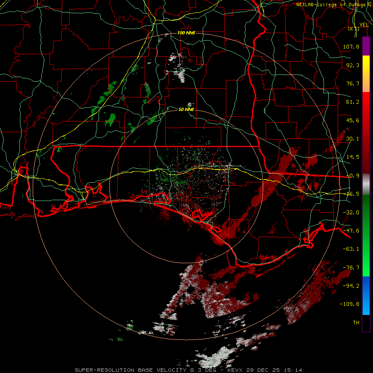373x373 pixels.
Task: Click the -94.2 velocity scale value
Action: coord(351,286)
